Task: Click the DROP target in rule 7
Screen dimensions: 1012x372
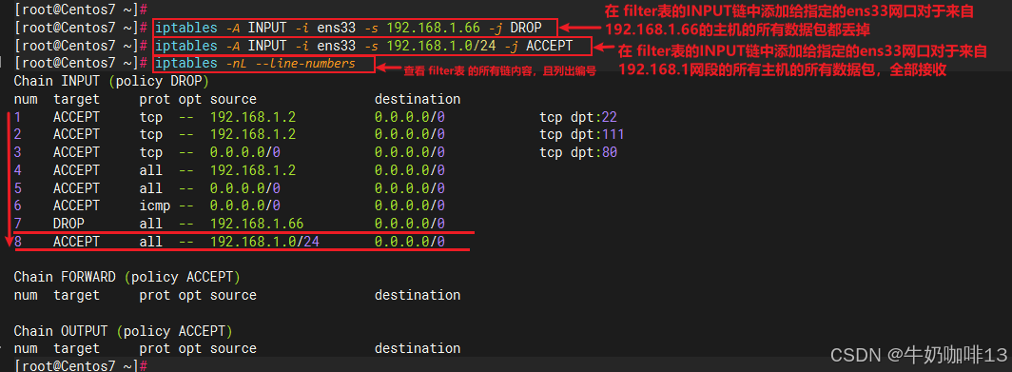Action: pyautogui.click(x=68, y=224)
